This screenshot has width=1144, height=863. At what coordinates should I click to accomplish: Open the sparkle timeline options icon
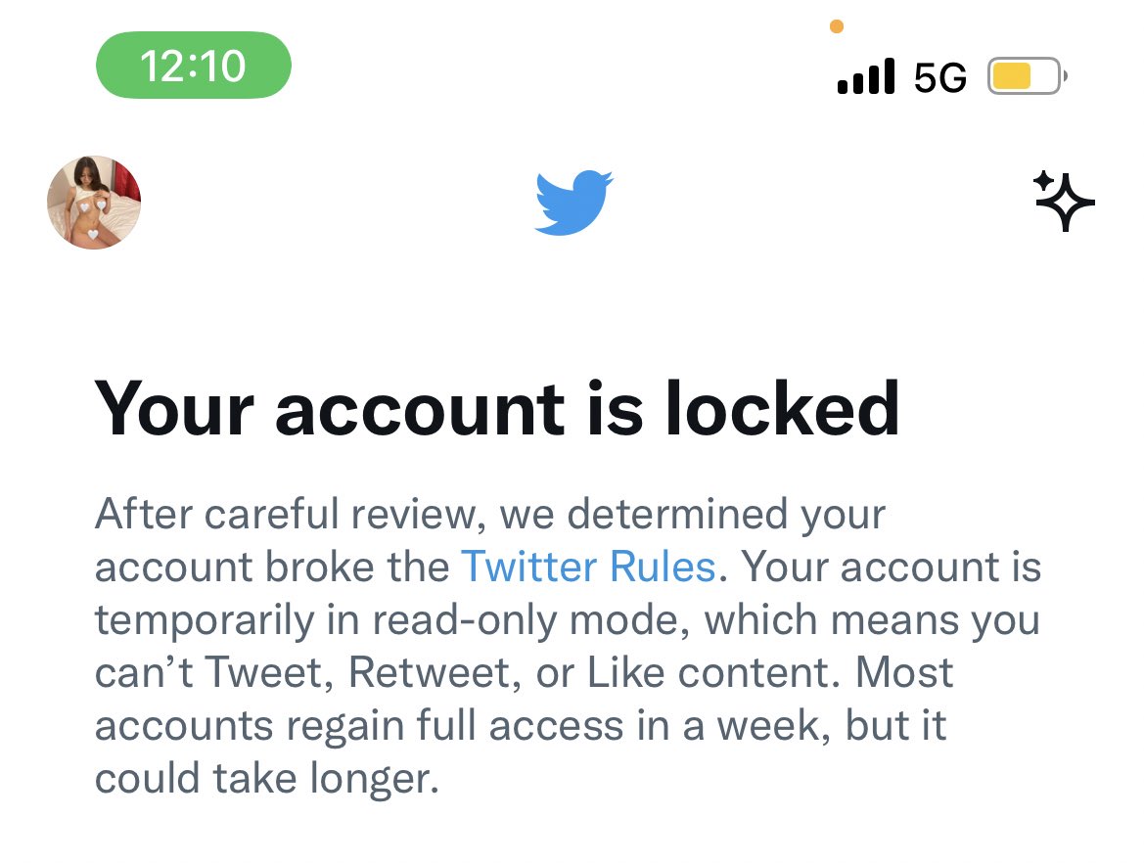coord(1064,202)
